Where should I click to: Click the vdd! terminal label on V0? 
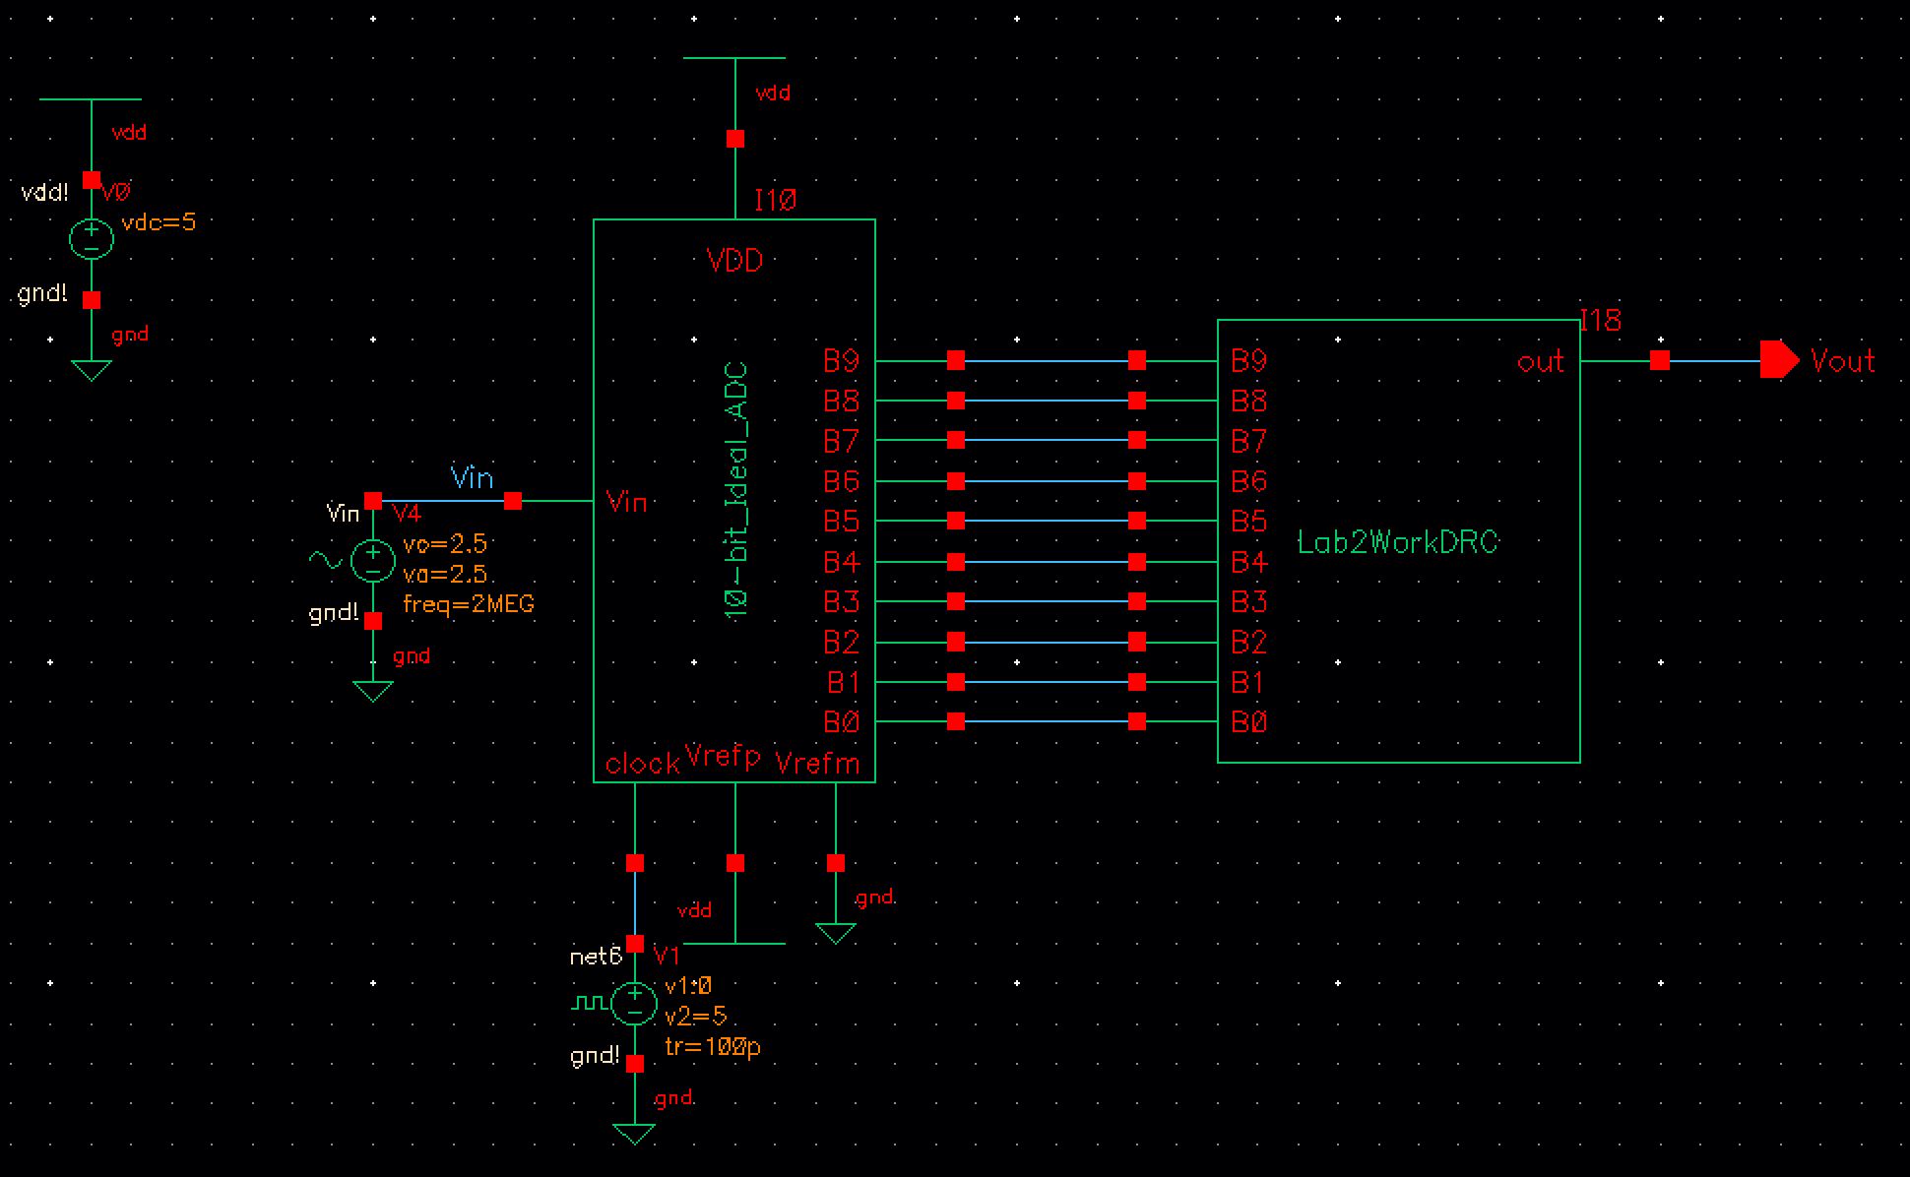point(45,193)
